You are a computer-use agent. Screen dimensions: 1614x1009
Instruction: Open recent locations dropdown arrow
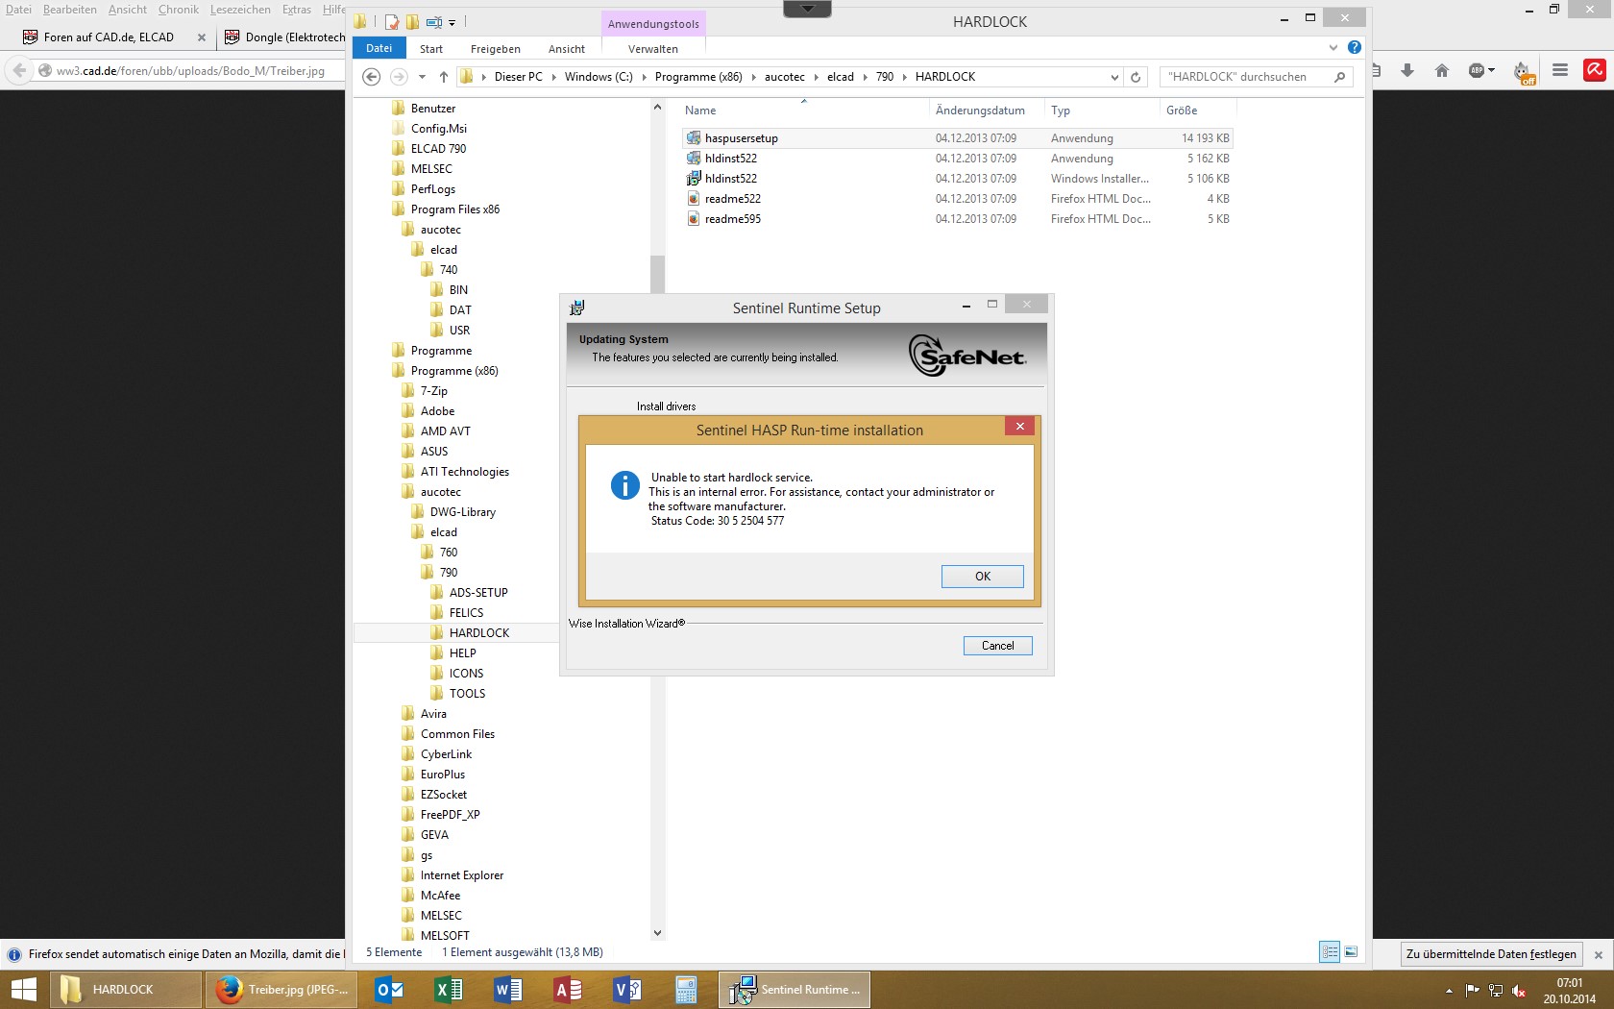point(422,77)
